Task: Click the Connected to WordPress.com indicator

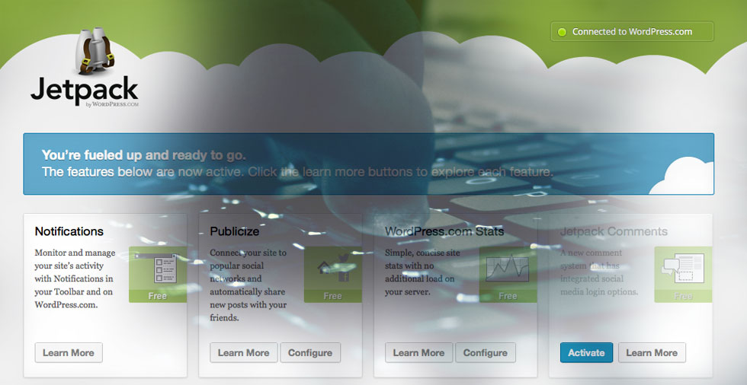Action: [632, 31]
